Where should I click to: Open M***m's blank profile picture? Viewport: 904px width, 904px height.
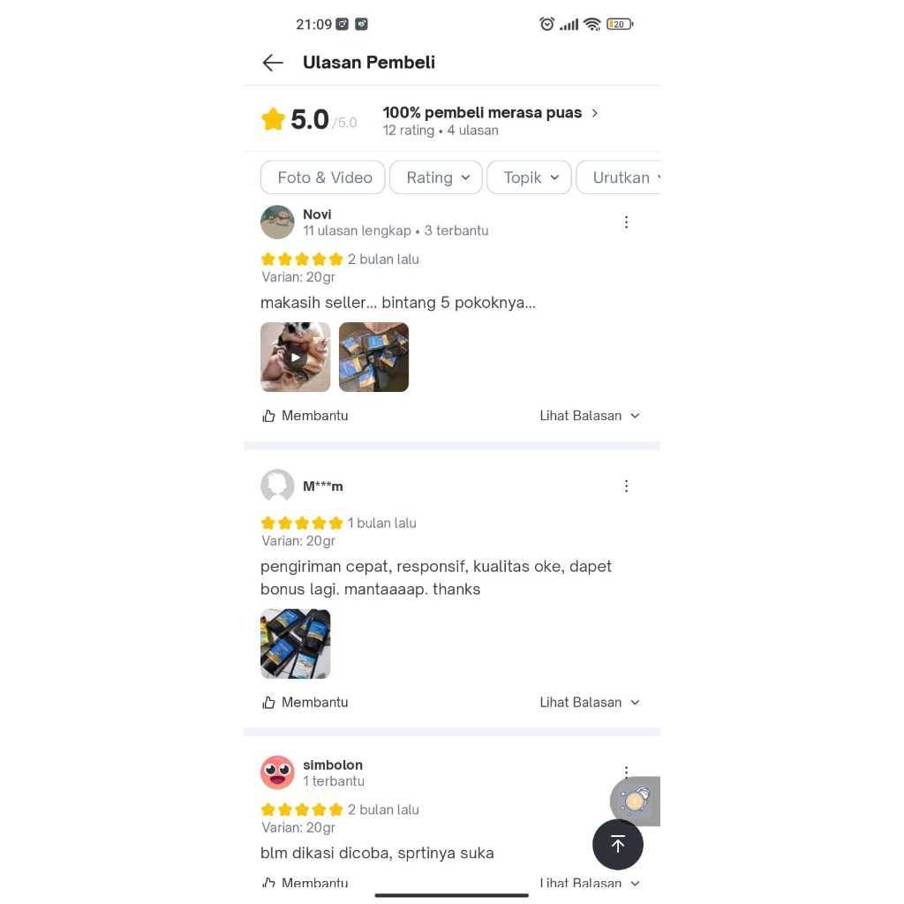point(277,486)
